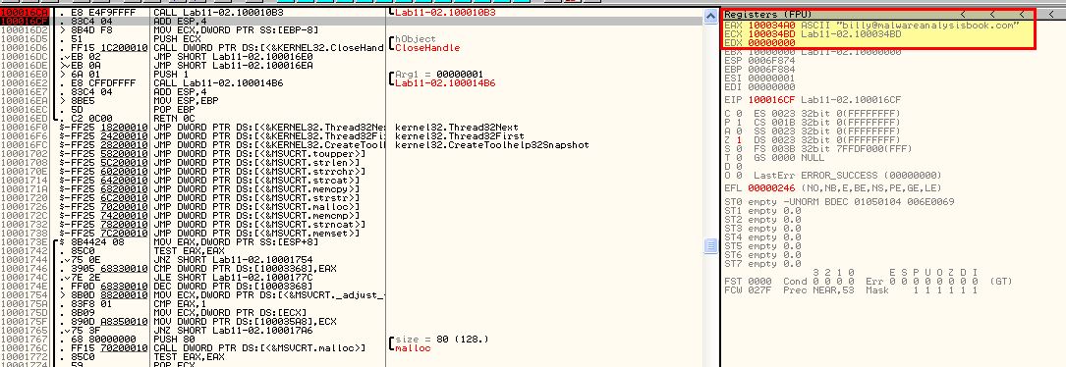Select the EIP register value 100016CF
Viewport: 1066px width, 367px height.
tap(771, 100)
